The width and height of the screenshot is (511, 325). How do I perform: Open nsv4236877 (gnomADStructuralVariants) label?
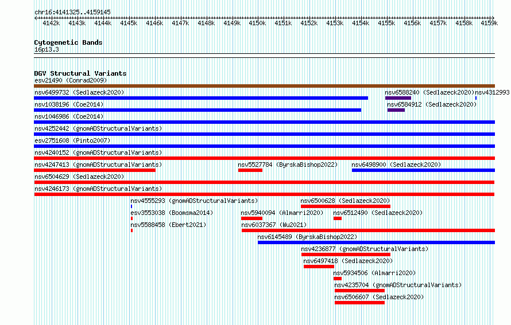(365, 249)
